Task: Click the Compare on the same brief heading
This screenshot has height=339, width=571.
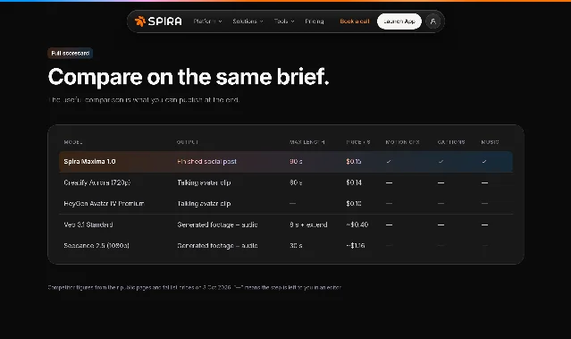Action: click(x=189, y=77)
